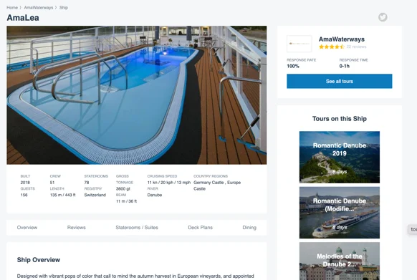The height and width of the screenshot is (280, 417).
Task: Select the river value Danube
Action: pos(155,195)
